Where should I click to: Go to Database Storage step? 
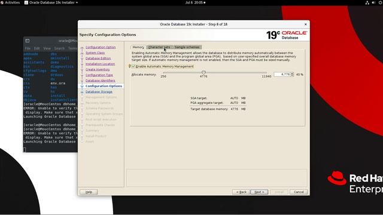tap(99, 92)
